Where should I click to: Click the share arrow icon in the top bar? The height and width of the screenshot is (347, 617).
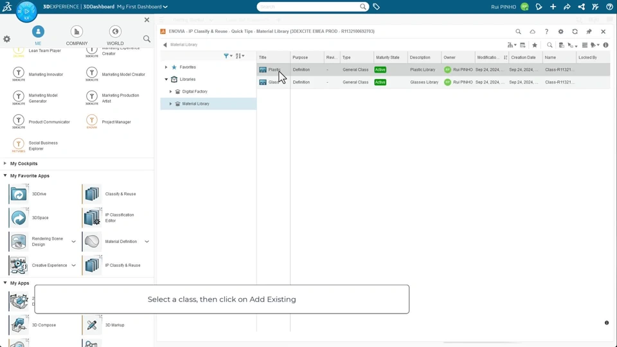(x=567, y=7)
